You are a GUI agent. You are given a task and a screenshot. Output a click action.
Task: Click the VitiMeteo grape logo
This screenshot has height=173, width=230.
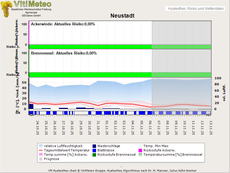pyautogui.click(x=6, y=9)
